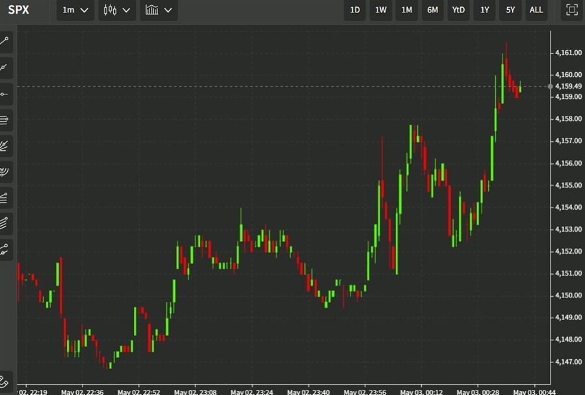Select the multi-point polyline drawing tool
585x395 pixels.
coord(5,249)
